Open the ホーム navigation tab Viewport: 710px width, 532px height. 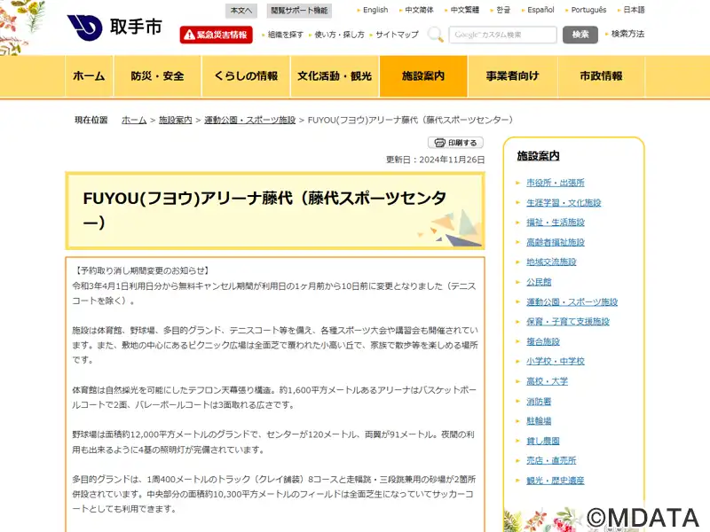(89, 76)
